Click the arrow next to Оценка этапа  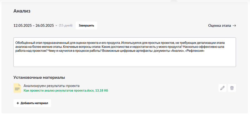click(234, 26)
